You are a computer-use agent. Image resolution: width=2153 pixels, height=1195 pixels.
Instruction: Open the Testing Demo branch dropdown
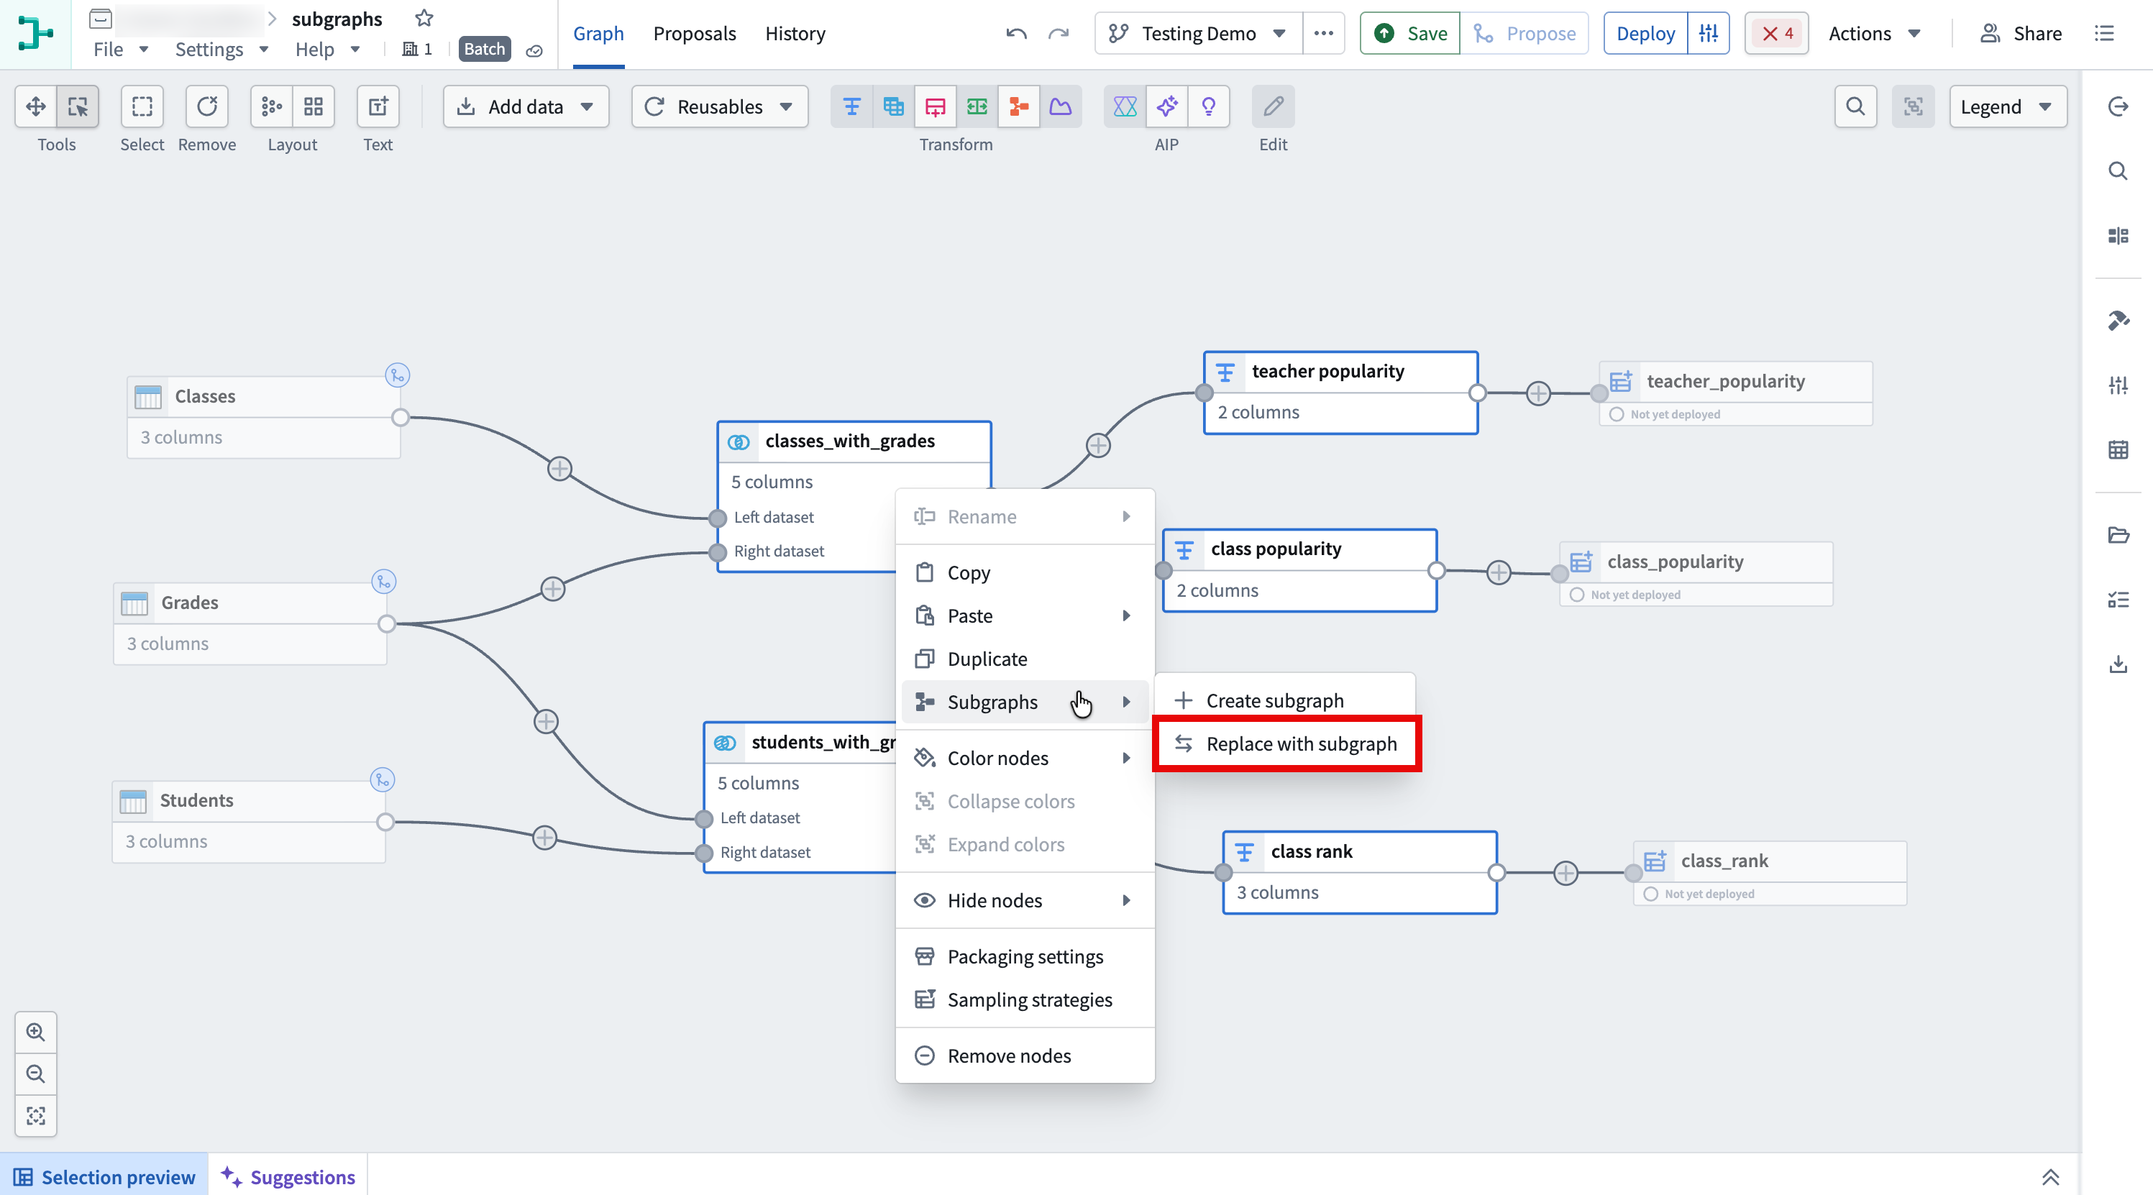coord(1199,33)
